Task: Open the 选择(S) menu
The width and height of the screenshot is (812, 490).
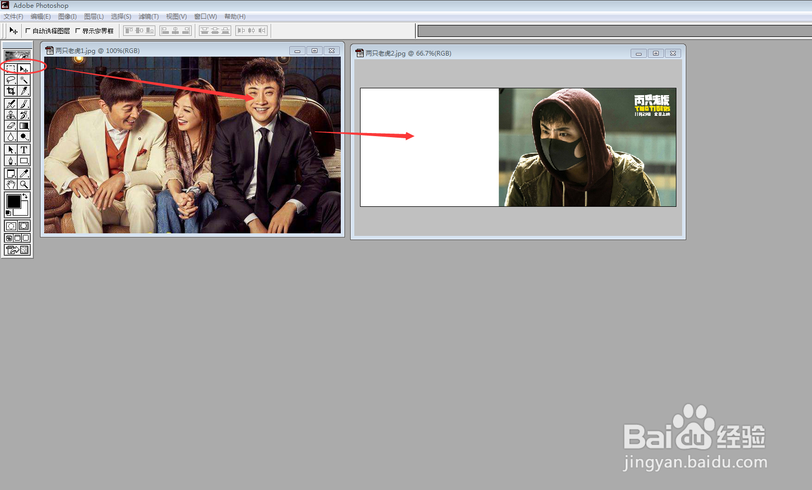Action: [x=121, y=17]
